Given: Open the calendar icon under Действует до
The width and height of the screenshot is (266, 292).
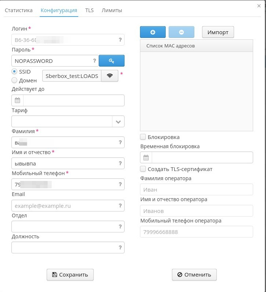Looking at the screenshot, I should 17,100.
